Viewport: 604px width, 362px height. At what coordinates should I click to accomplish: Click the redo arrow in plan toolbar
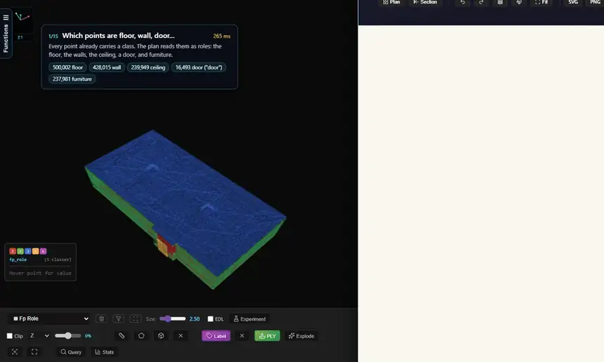click(481, 2)
